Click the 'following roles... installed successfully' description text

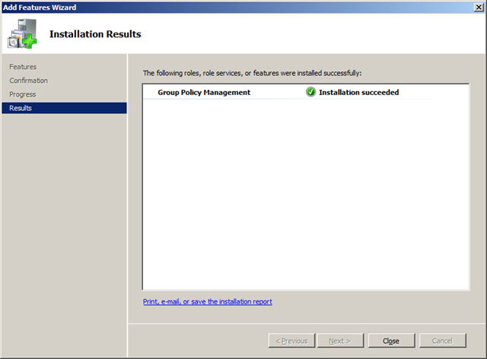tap(252, 73)
